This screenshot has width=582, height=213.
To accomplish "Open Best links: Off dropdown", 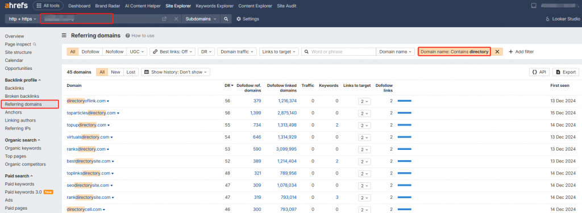I will tap(173, 52).
